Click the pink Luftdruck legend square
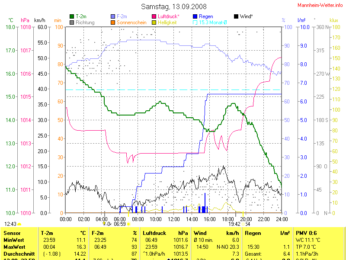The height and width of the screenshot is (260, 346). coord(154,16)
